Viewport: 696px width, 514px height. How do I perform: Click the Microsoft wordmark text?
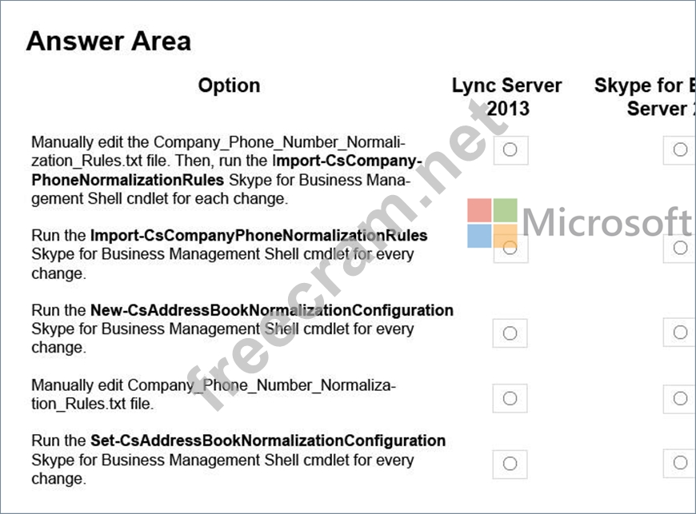click(606, 221)
